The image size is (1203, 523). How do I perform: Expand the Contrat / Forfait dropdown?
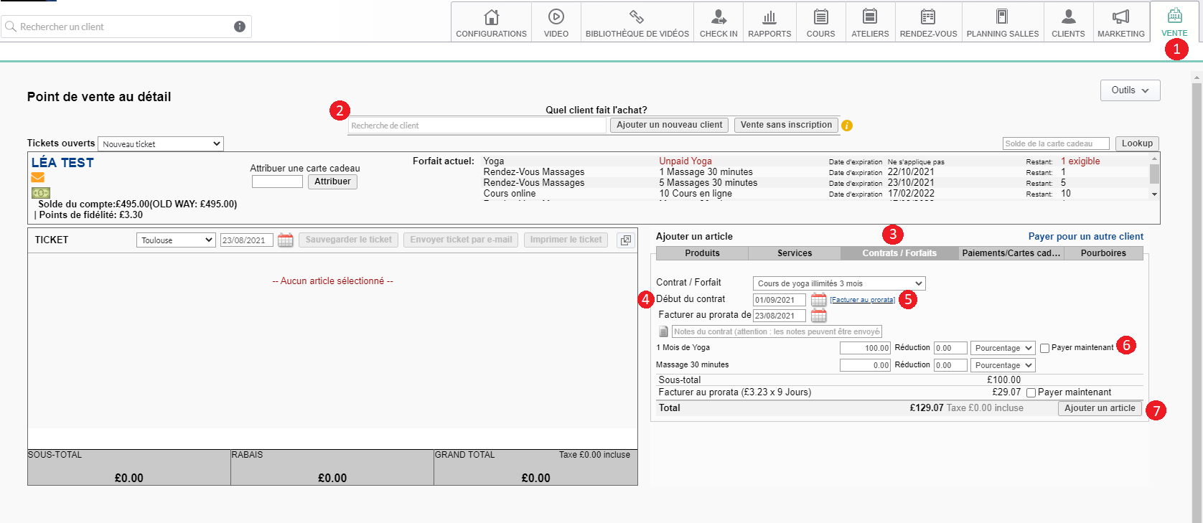838,283
